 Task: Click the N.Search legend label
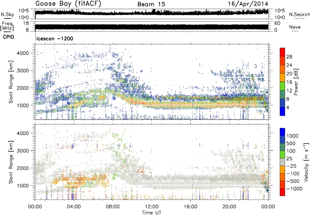(299, 14)
